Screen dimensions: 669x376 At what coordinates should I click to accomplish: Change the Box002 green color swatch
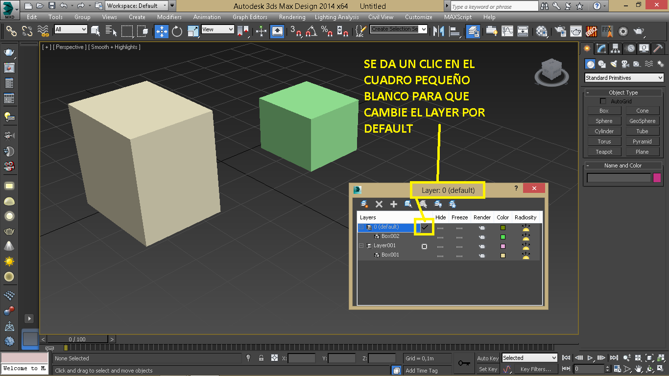pyautogui.click(x=503, y=237)
